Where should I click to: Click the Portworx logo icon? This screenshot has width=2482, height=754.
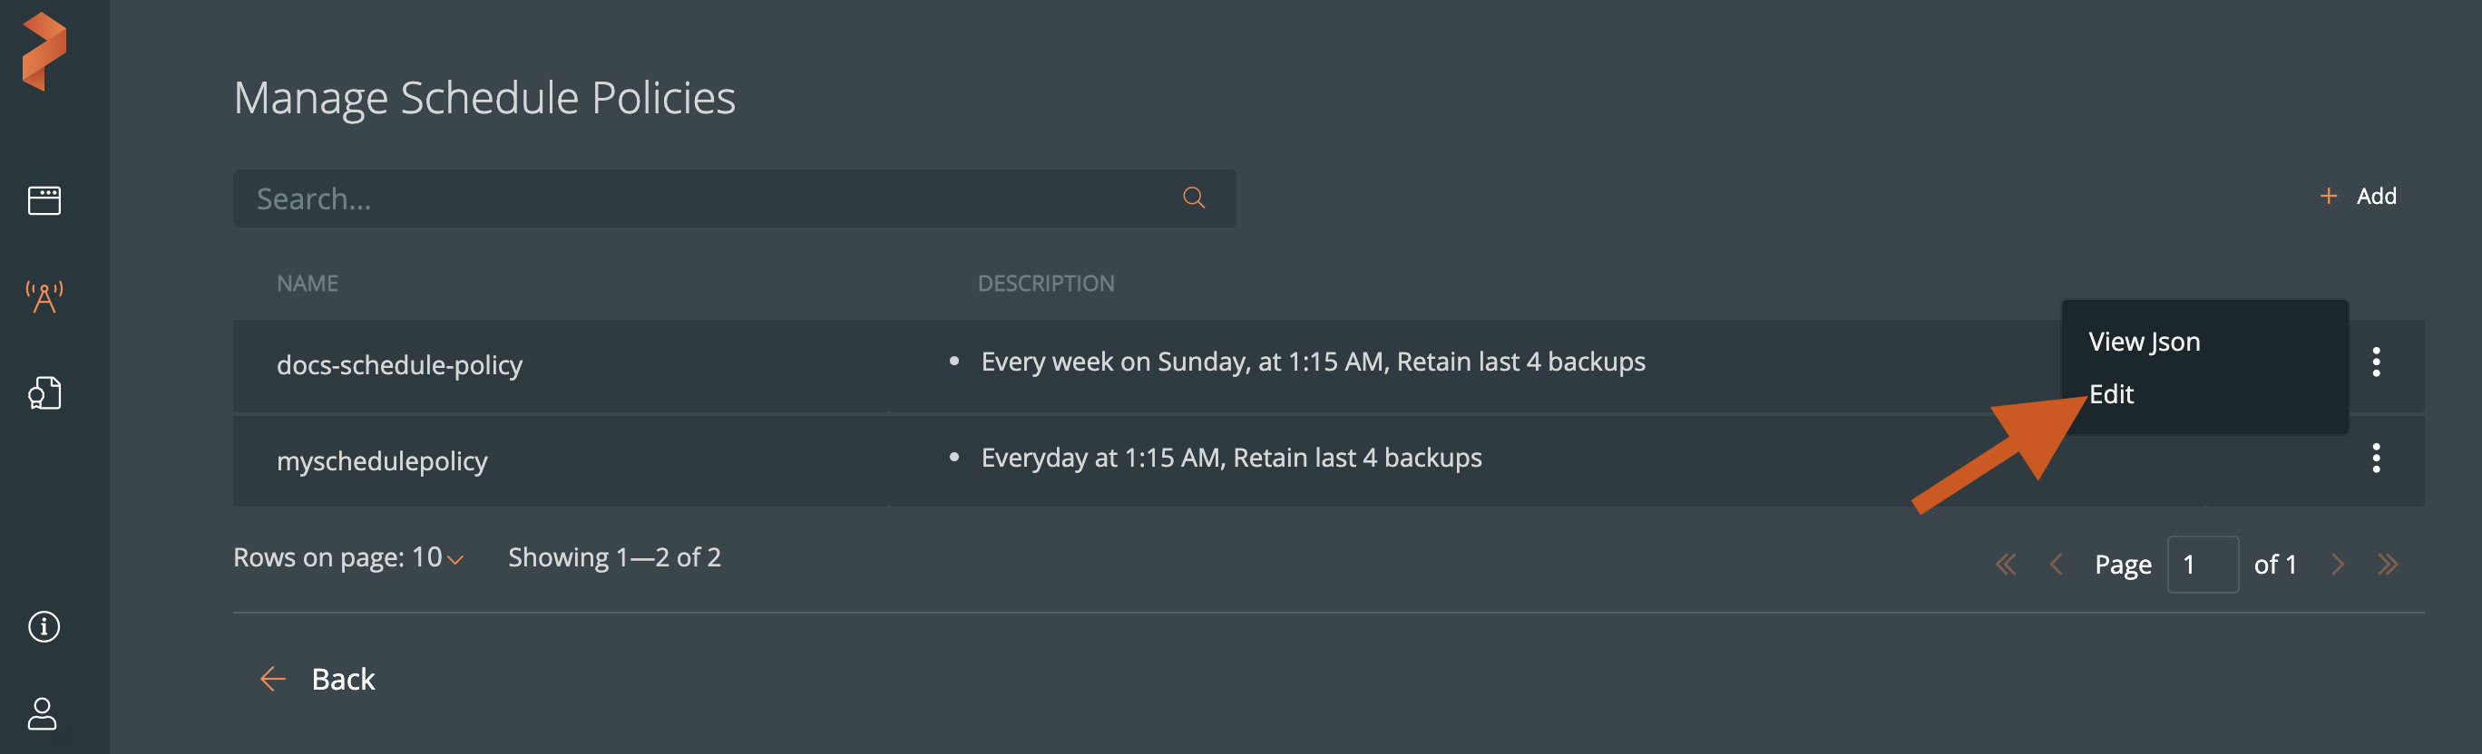click(44, 51)
